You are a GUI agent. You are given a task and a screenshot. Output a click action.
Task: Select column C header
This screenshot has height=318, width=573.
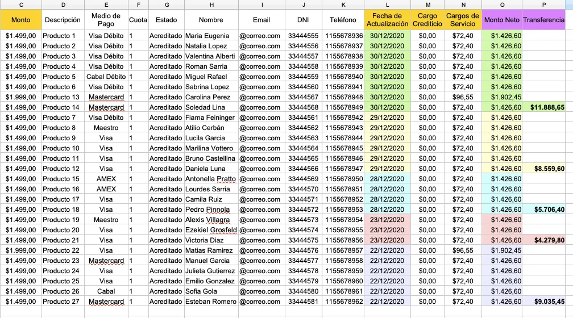pyautogui.click(x=21, y=5)
